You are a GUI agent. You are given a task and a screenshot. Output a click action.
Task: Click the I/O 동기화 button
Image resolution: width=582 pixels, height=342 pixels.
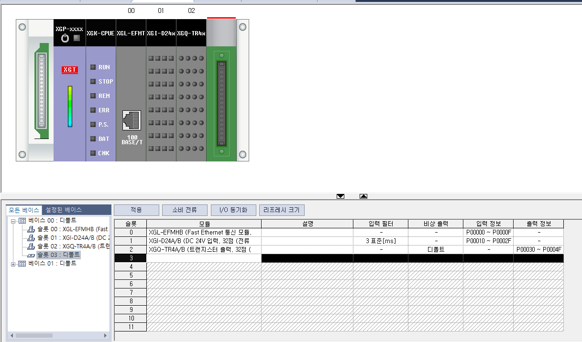233,210
